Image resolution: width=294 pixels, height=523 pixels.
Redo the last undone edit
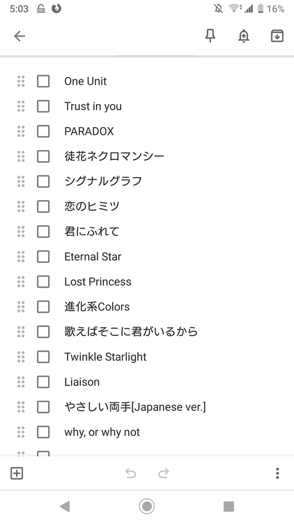[x=163, y=473]
